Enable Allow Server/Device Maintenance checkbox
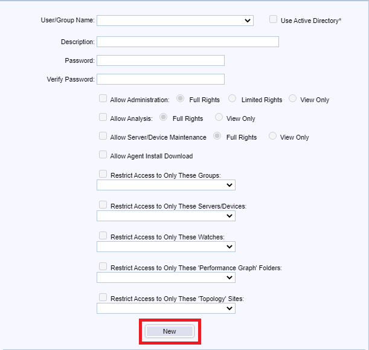Screen dimensions: 369x350 103,136
